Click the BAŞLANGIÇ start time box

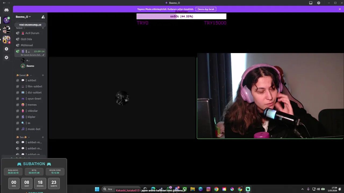[13, 172]
